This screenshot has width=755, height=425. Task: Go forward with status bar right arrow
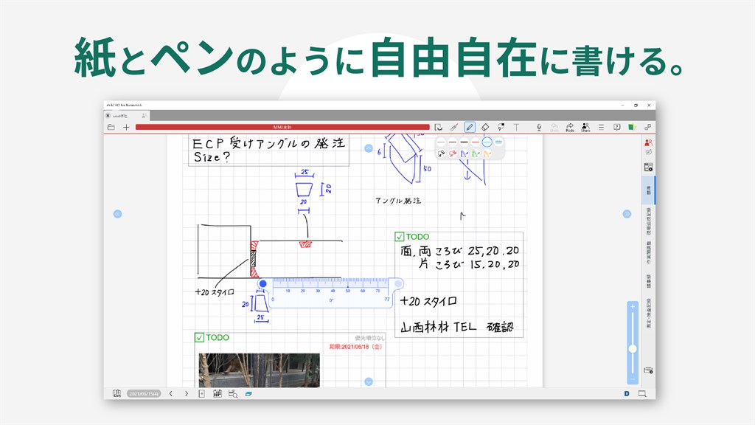click(x=187, y=394)
